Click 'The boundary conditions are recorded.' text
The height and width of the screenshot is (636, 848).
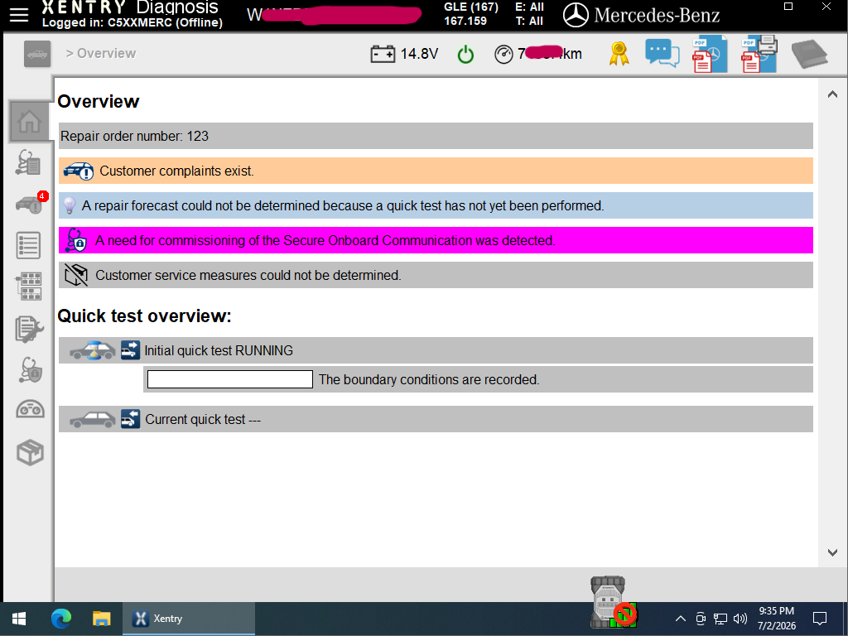pos(429,379)
